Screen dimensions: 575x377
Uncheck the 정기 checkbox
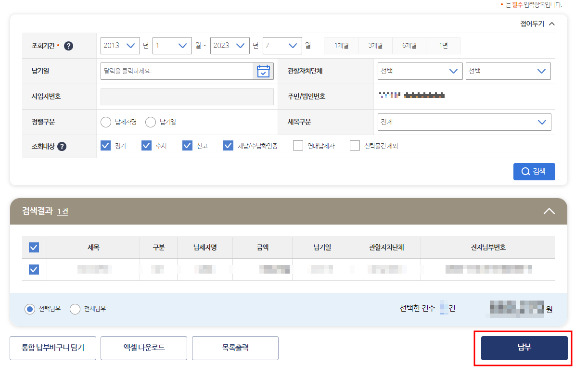105,145
